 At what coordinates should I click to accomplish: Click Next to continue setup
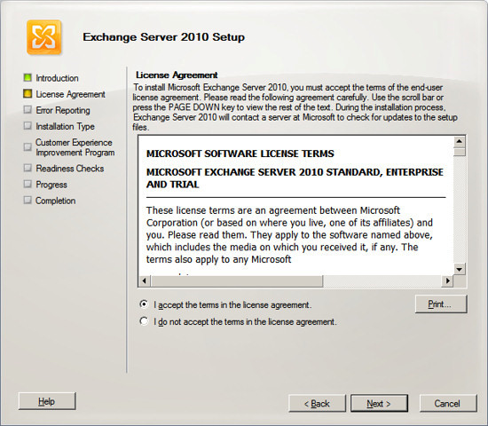tap(379, 404)
